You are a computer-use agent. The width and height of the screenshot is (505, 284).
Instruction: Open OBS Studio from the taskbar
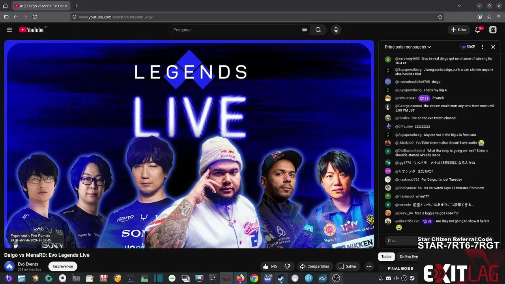pyautogui.click(x=336, y=278)
